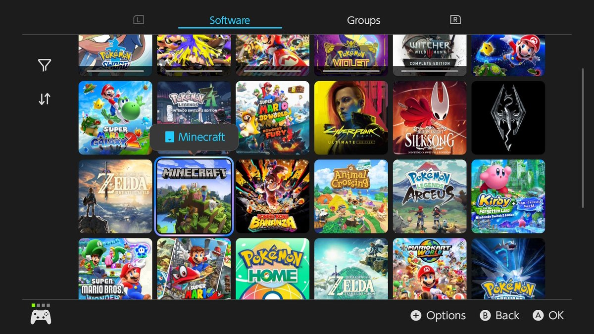This screenshot has width=594, height=334.
Task: Select the Pokémon Violet game tile
Action: pyautogui.click(x=351, y=55)
